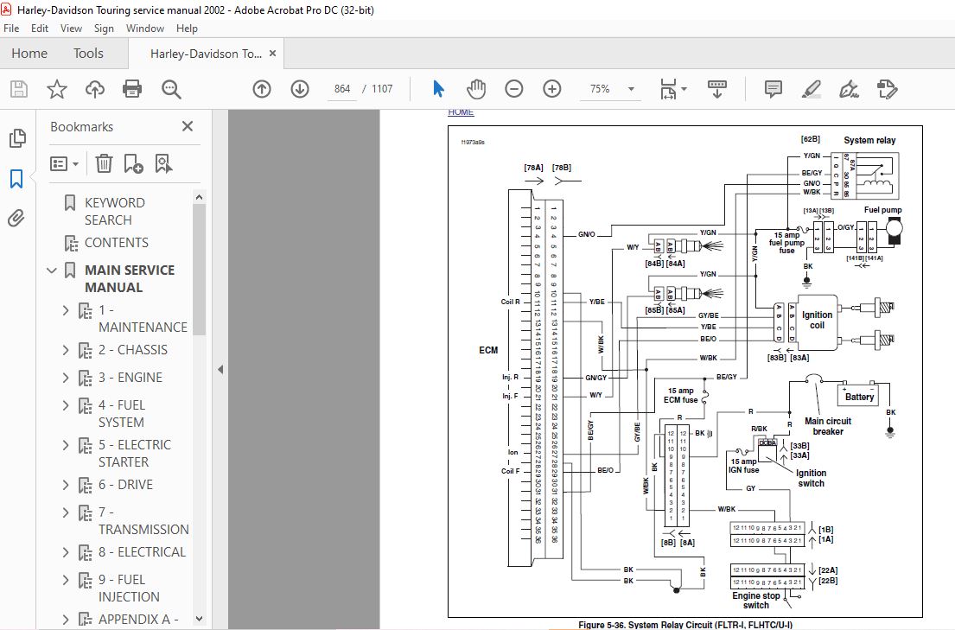Viewport: 955px width, 630px height.
Task: Close the Harley-Davidson document tab
Action: click(273, 54)
